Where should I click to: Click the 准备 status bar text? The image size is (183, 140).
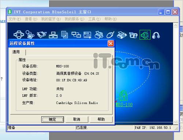click(x=11, y=128)
